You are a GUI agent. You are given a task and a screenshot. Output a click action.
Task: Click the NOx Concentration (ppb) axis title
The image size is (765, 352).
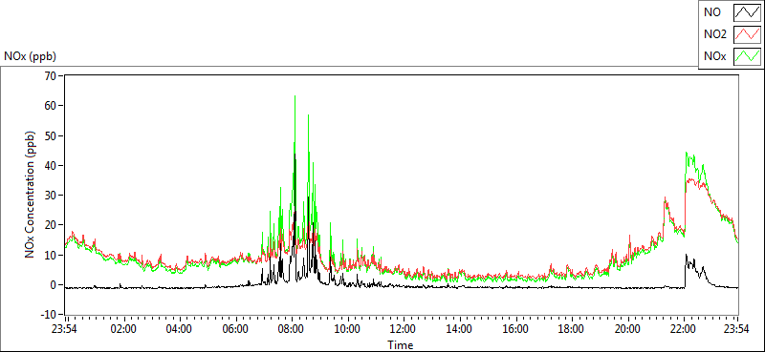(x=31, y=194)
